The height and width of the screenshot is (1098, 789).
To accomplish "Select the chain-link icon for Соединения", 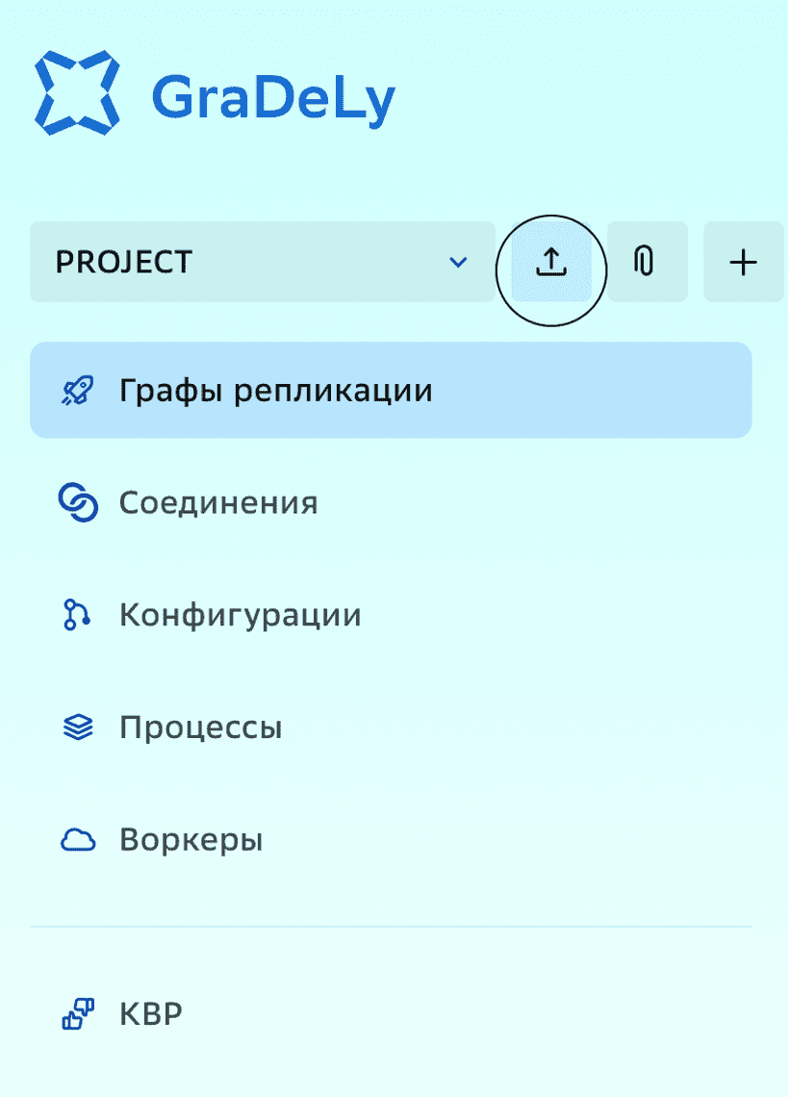I will tap(77, 501).
